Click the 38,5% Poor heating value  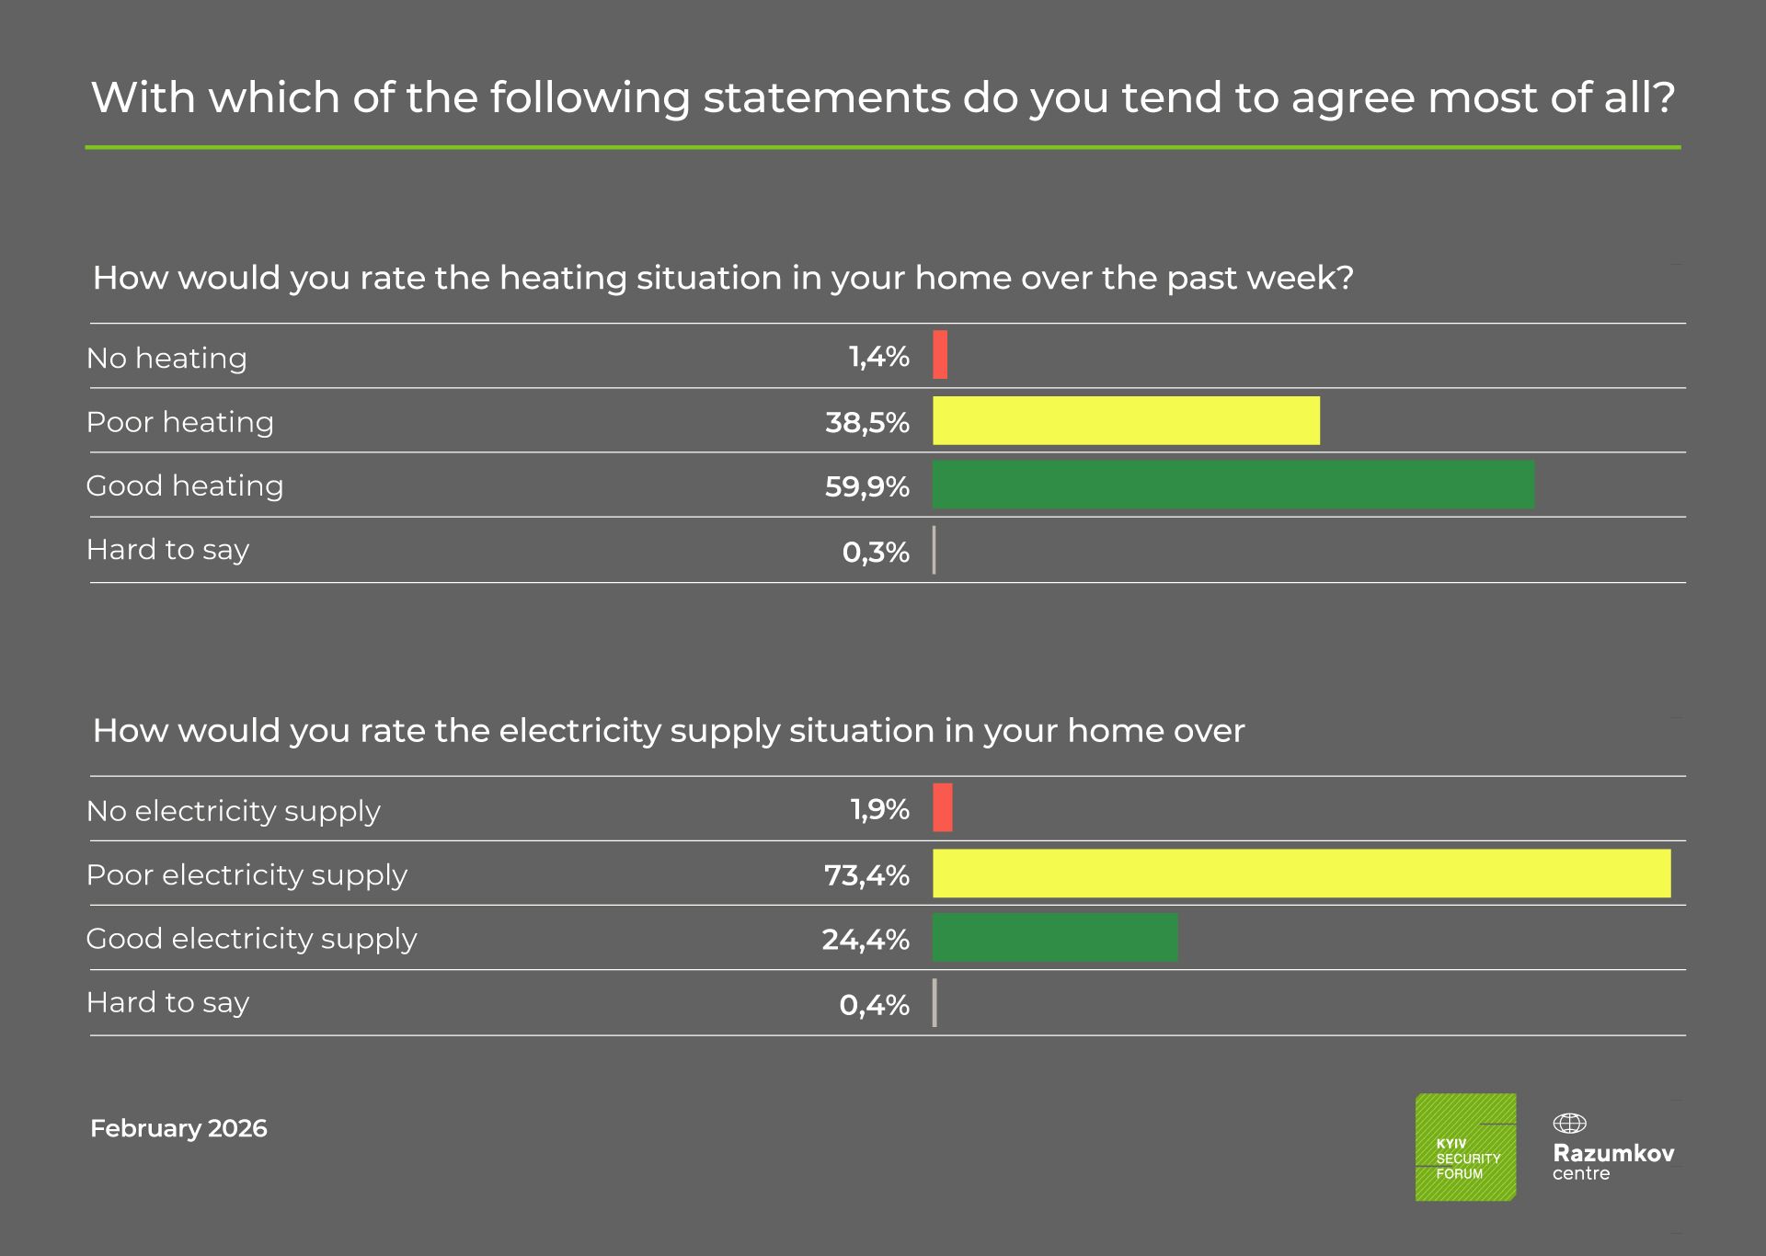pos(866,423)
